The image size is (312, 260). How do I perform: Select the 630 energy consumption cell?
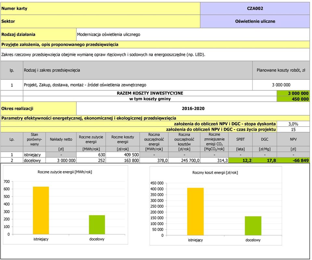[x=91, y=155]
